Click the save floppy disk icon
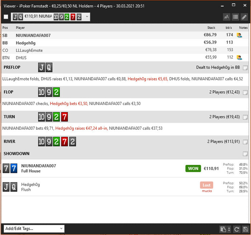 tap(245, 229)
